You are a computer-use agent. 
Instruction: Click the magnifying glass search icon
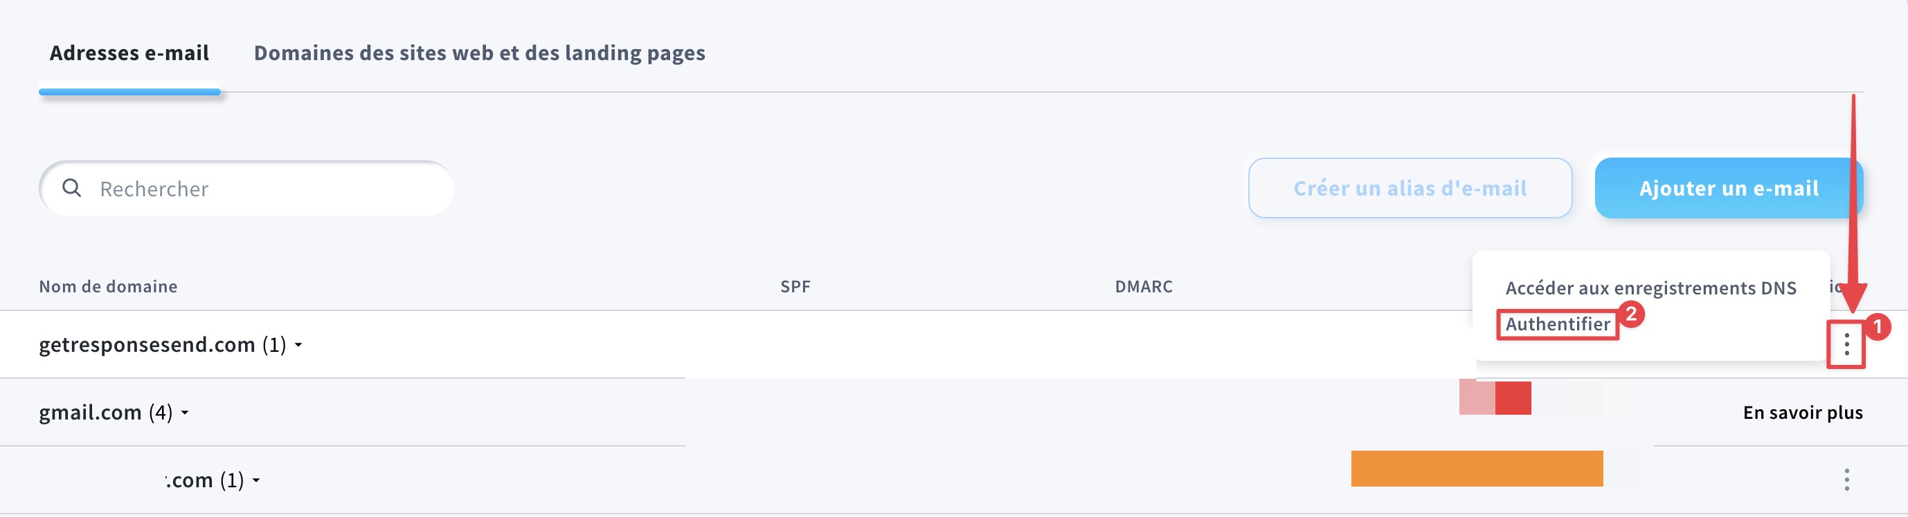[x=72, y=189]
